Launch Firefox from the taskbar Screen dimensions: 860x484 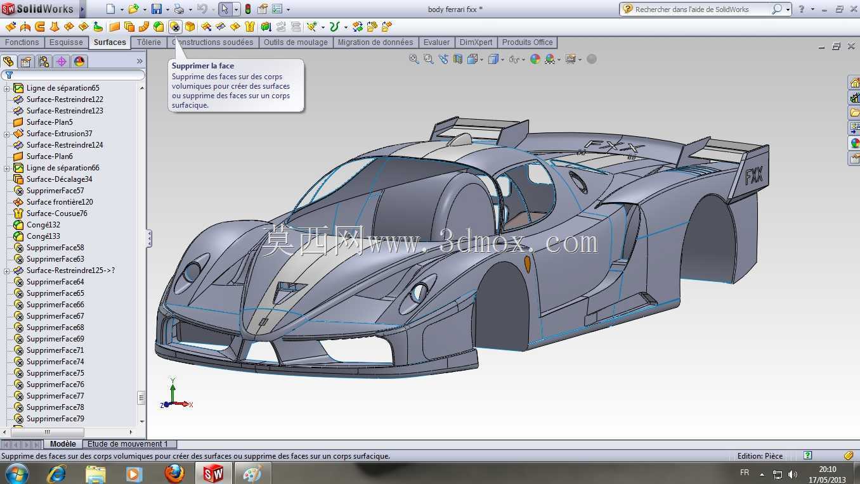pyautogui.click(x=174, y=473)
